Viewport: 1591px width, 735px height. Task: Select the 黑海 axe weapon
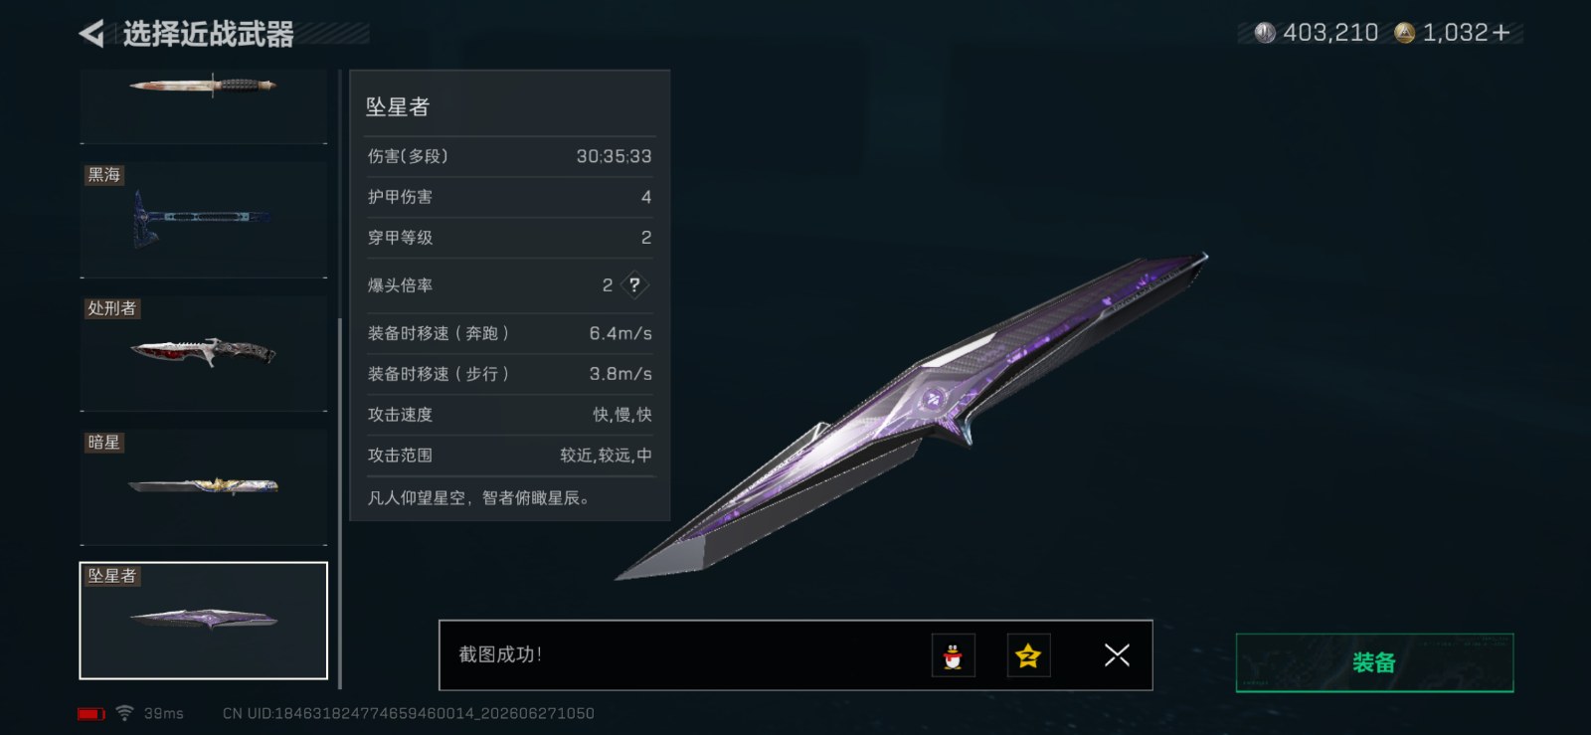pos(204,220)
